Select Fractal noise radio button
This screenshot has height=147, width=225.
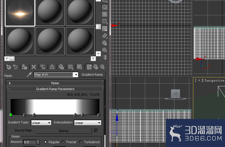click(63, 142)
